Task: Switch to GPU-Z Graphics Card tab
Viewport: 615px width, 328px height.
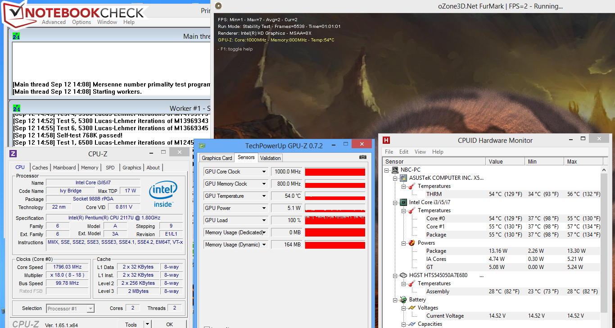Action: click(x=217, y=158)
